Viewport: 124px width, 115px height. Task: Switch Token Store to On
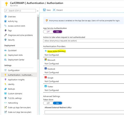(58, 103)
